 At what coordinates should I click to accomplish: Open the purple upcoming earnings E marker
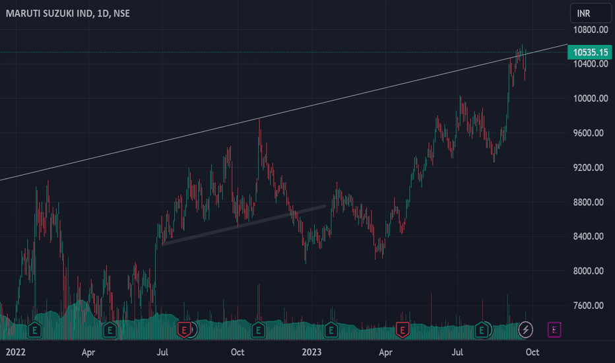coord(554,330)
